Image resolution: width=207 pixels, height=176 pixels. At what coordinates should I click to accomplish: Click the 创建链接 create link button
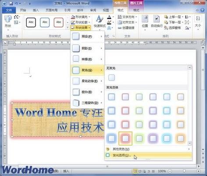point(126,28)
